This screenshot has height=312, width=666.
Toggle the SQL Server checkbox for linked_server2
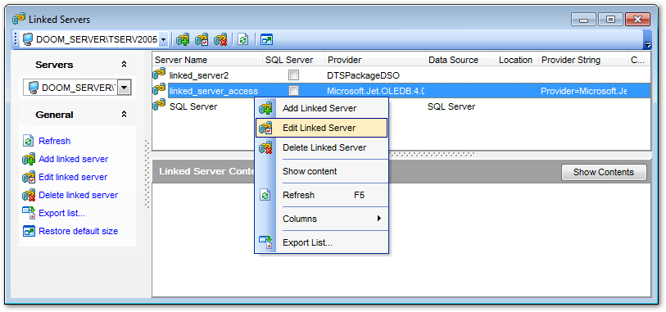[x=293, y=75]
